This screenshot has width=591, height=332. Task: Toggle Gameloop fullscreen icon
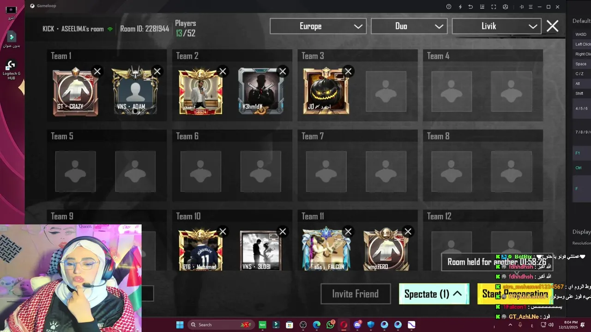click(x=494, y=6)
